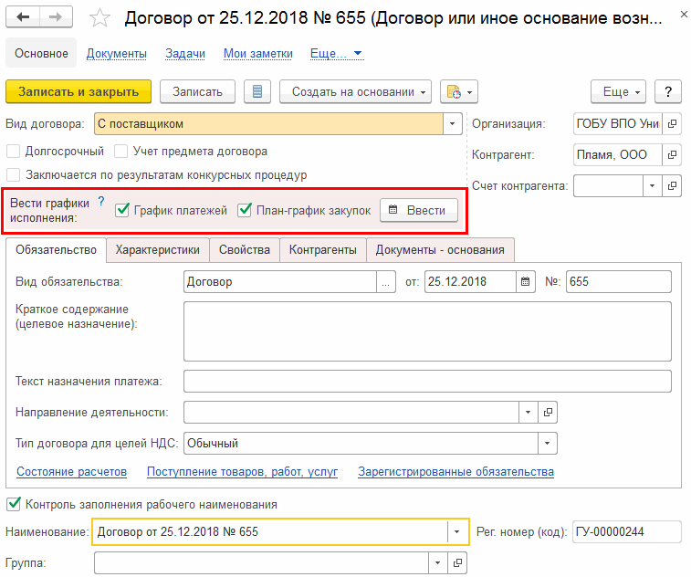691x577 pixels.
Task: Switch to the Свойства tab
Action: pos(244,250)
